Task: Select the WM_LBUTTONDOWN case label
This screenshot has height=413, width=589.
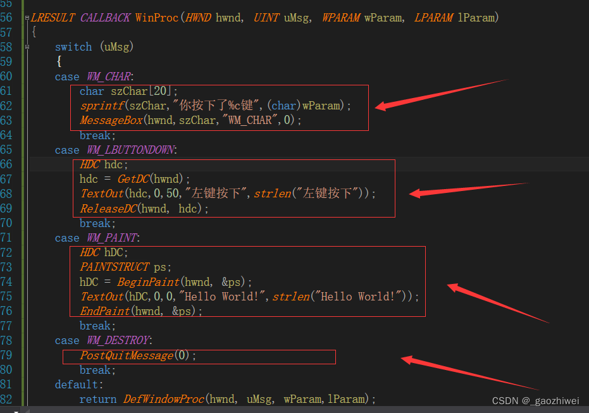Action: coord(130,149)
